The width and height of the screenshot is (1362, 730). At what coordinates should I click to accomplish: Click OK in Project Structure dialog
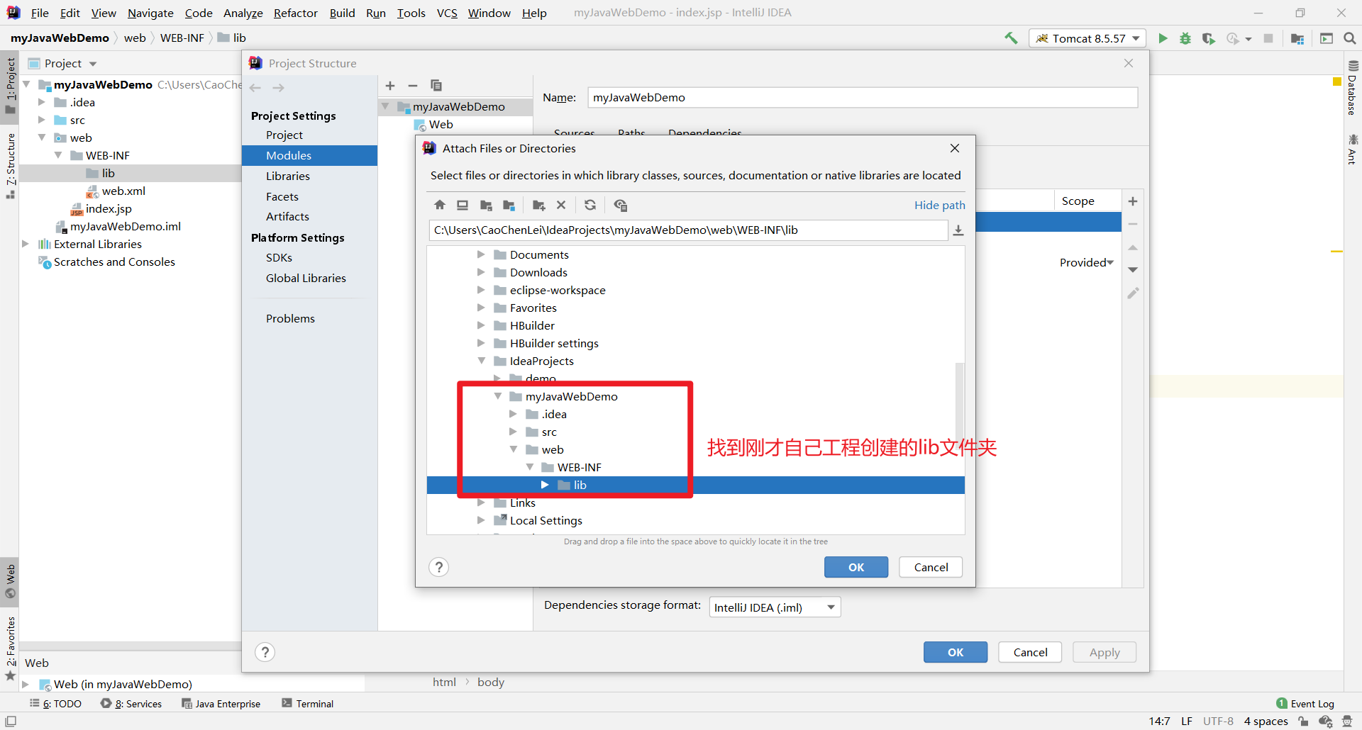tap(956, 652)
